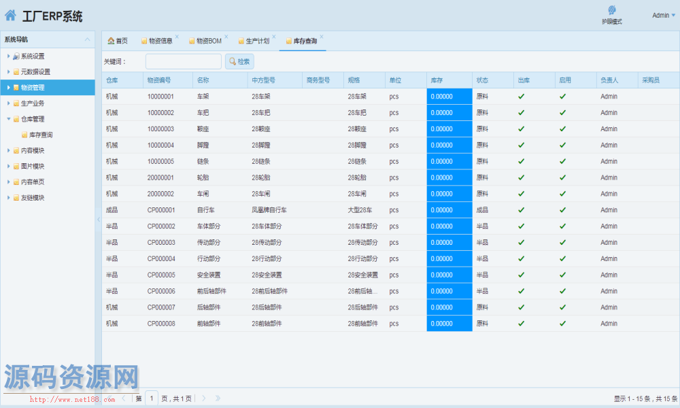The height and width of the screenshot is (408, 680).
Task: Collapse the 仓库管理 tree node
Action: point(8,119)
